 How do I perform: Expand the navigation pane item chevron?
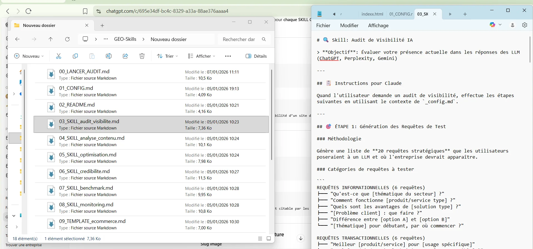(14, 94)
